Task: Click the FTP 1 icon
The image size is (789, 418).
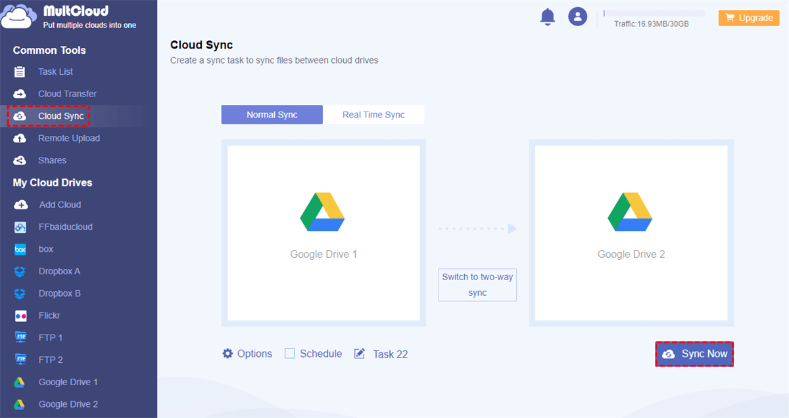Action: 20,338
